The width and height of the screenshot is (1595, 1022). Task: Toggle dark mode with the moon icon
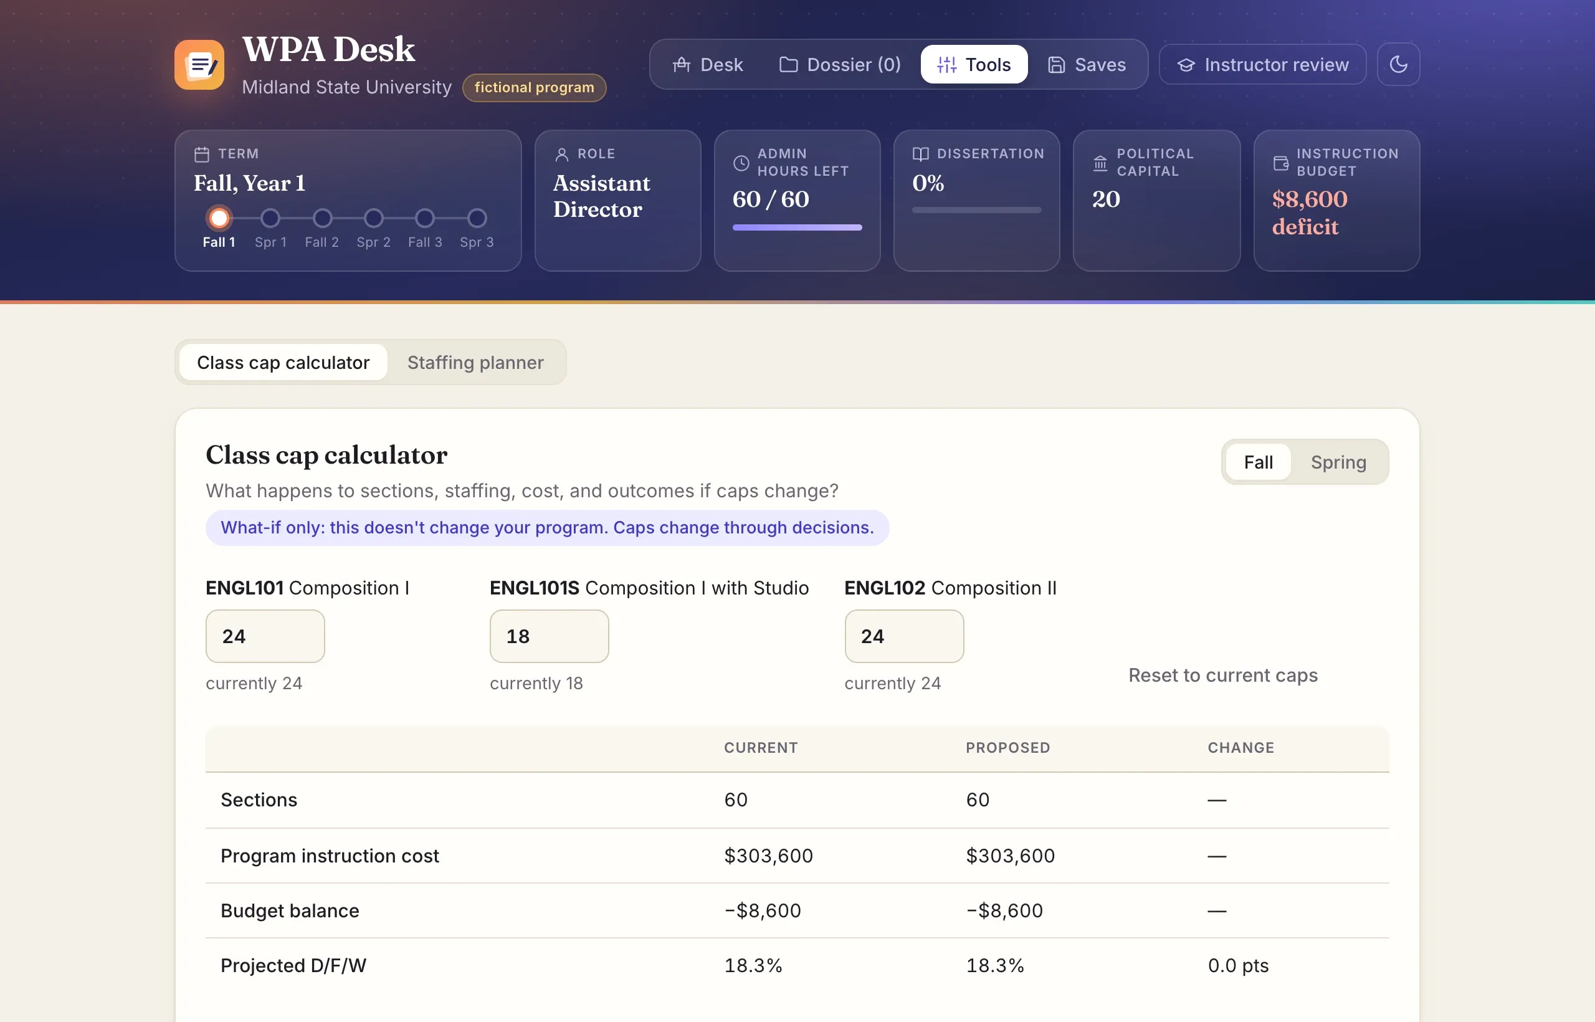(1398, 64)
